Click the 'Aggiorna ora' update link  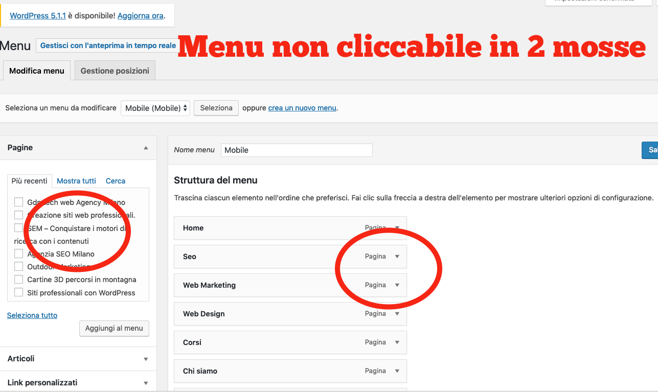pyautogui.click(x=141, y=16)
